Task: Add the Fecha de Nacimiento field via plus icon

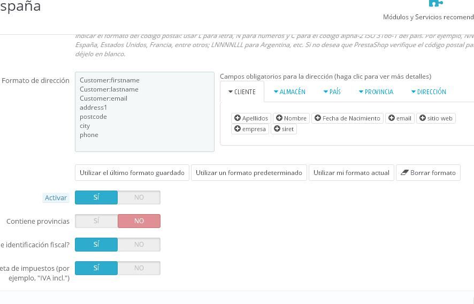Action: point(318,118)
